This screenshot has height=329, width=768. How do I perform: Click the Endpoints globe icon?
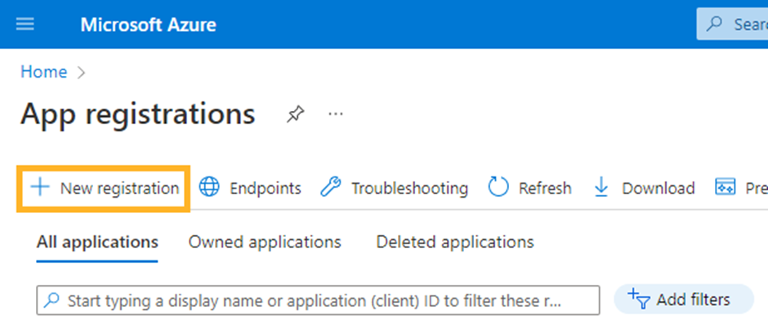(x=210, y=188)
